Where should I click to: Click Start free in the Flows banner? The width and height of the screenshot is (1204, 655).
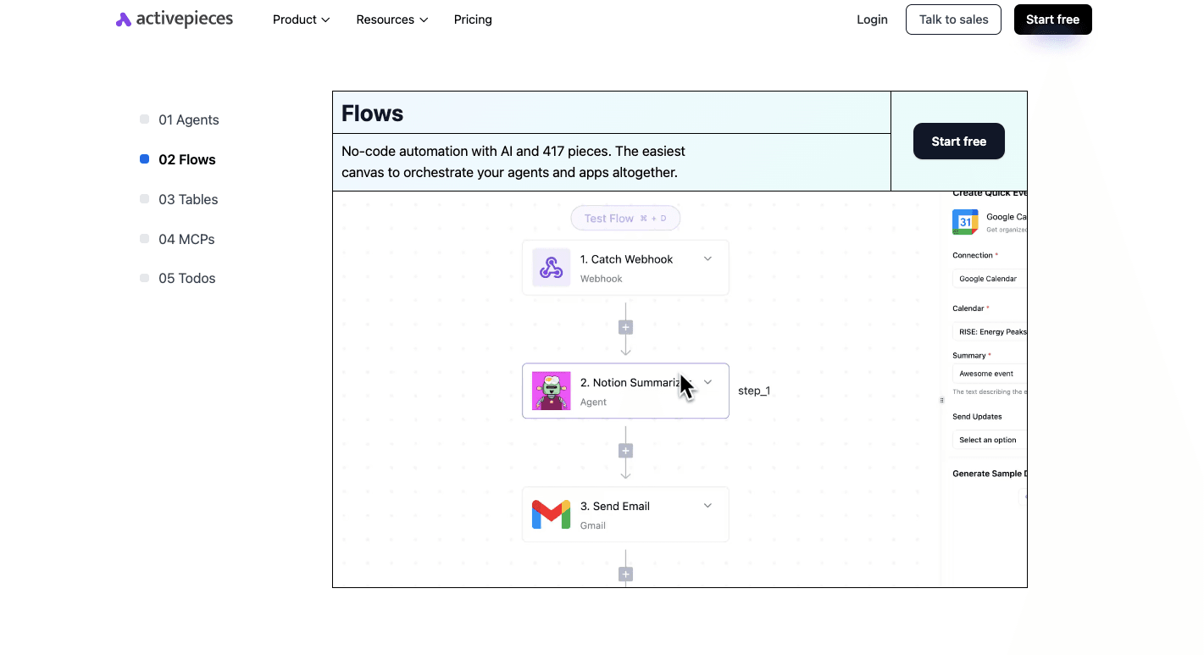958,142
